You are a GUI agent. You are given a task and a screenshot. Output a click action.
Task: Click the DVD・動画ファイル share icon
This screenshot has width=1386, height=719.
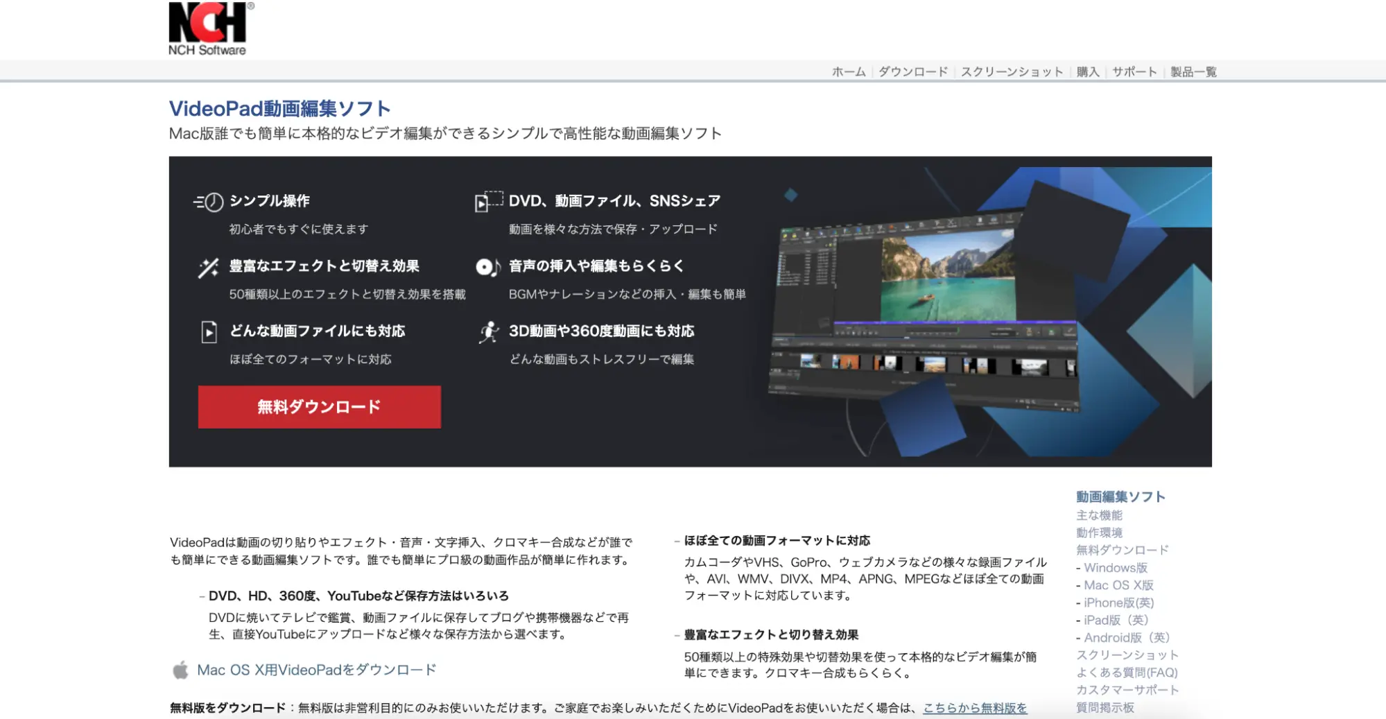coord(488,201)
